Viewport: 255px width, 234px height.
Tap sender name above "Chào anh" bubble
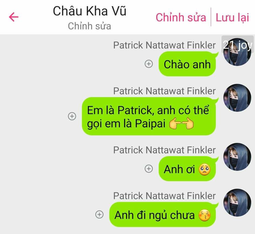[x=164, y=45]
